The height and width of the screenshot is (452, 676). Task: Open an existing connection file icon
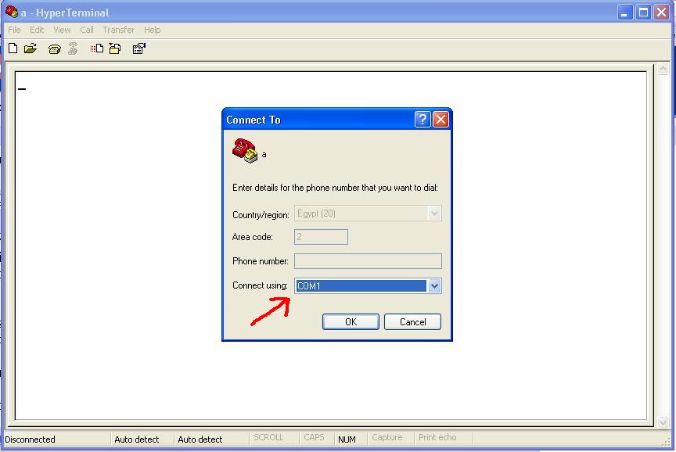pyautogui.click(x=31, y=48)
